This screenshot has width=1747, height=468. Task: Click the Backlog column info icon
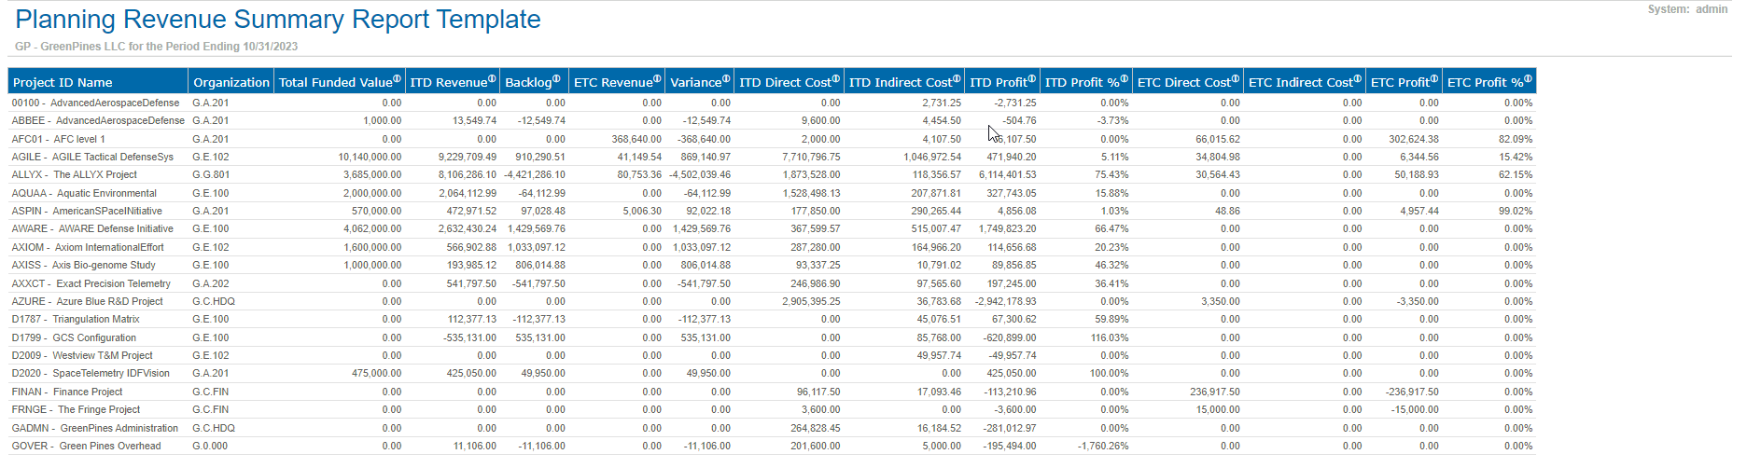click(556, 79)
